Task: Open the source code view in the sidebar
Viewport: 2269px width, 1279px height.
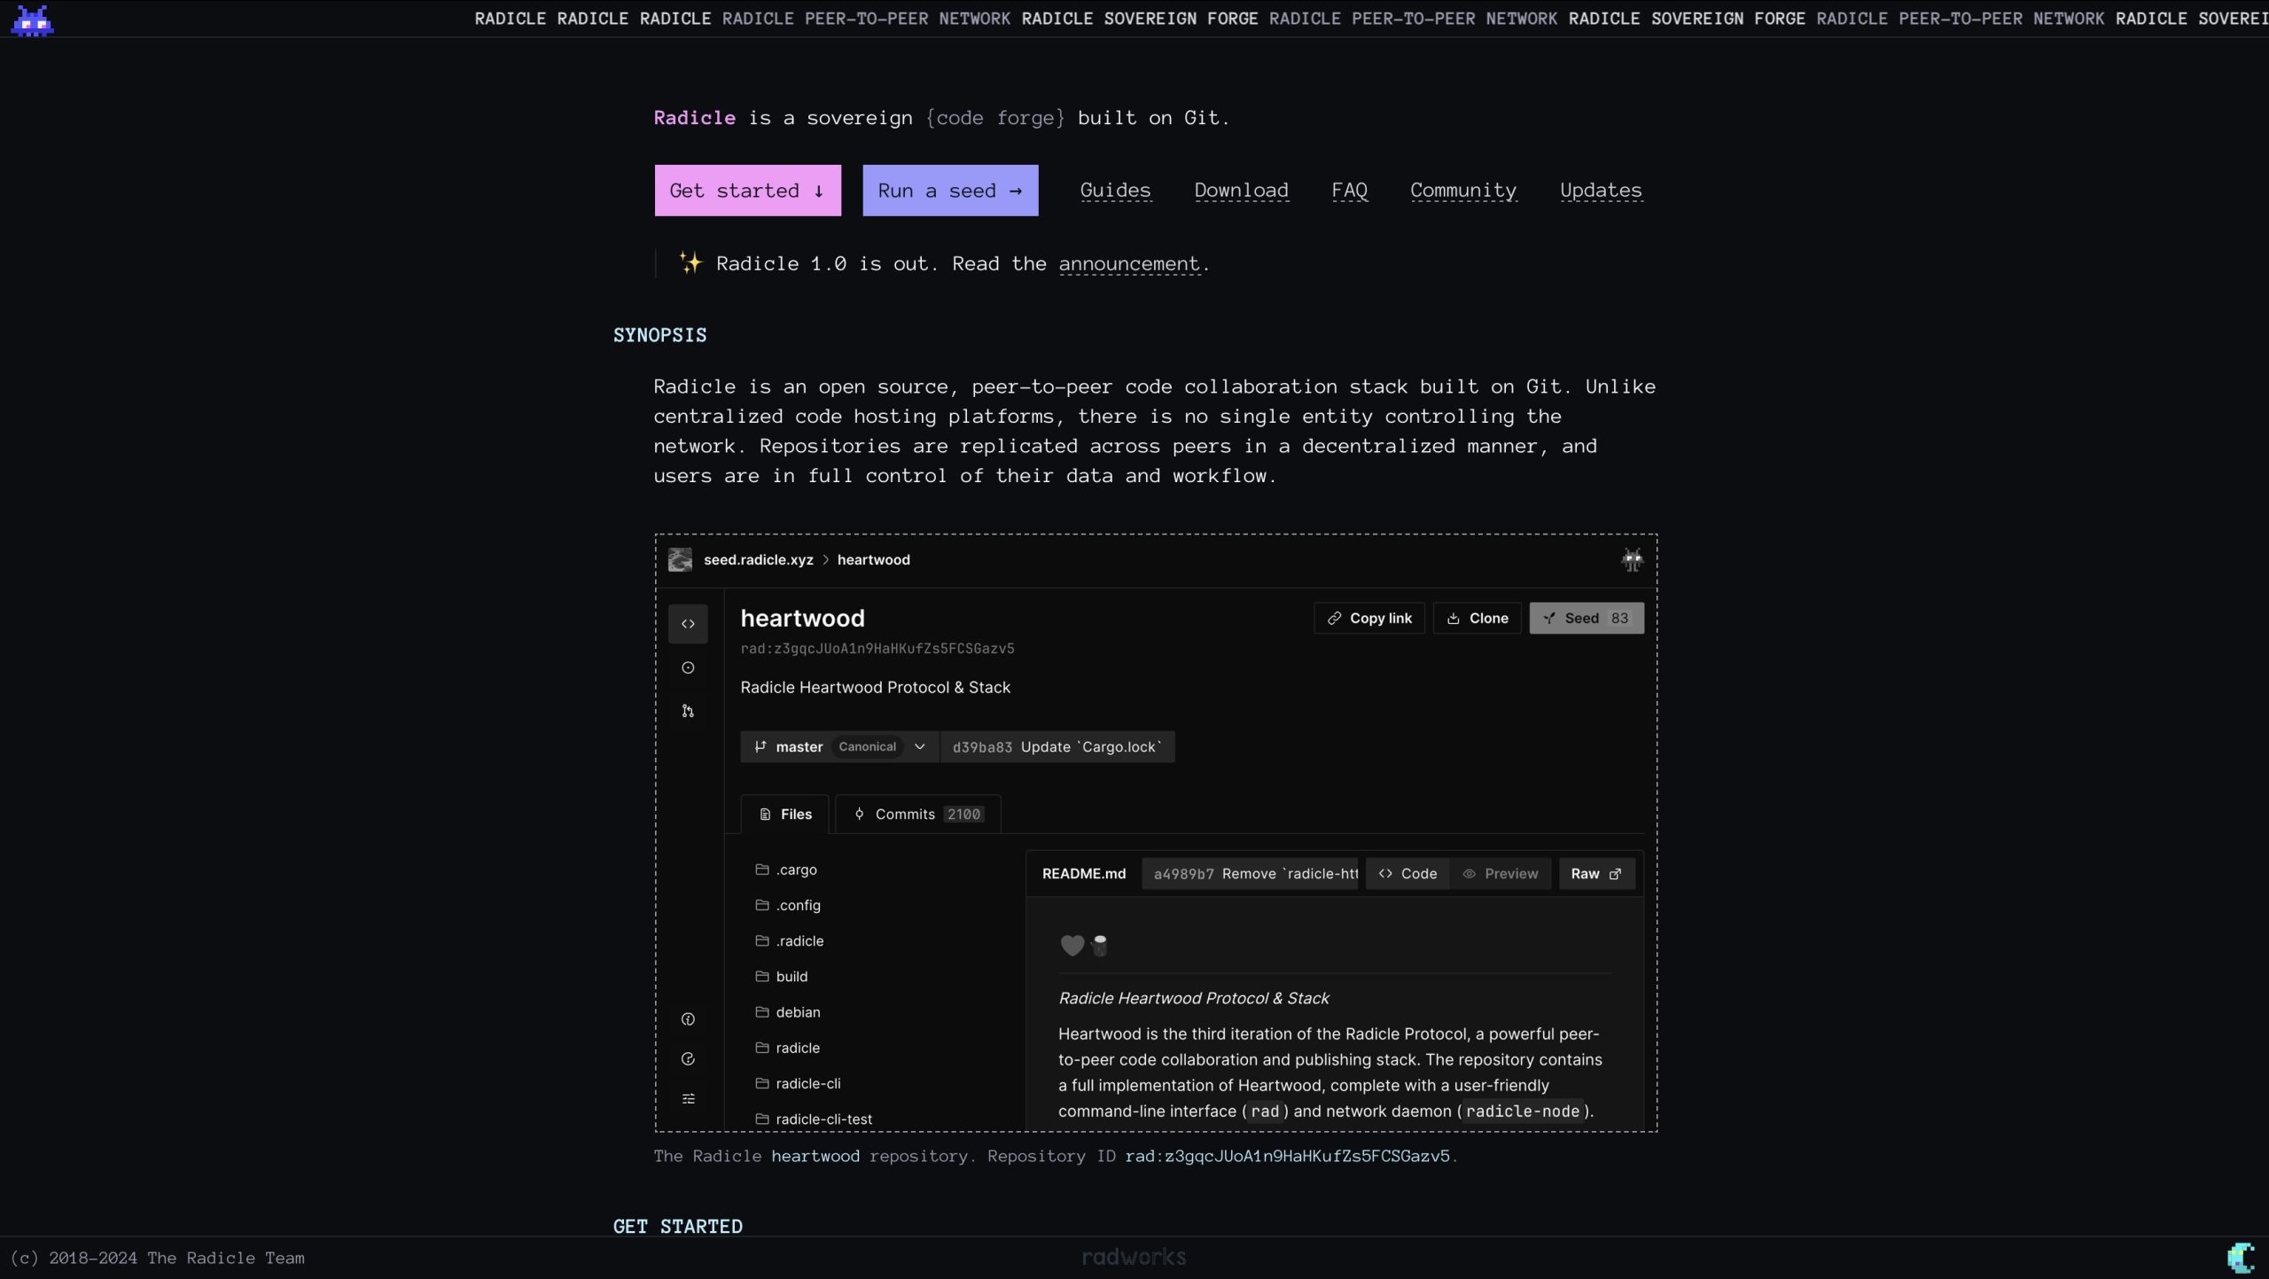Action: [688, 624]
